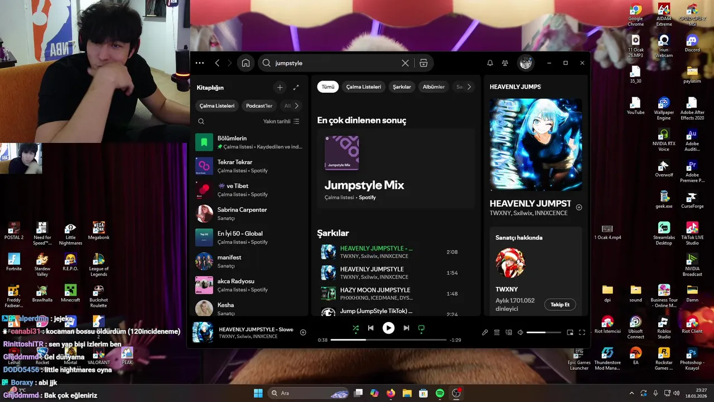This screenshot has height=402, width=714.
Task: Go to the Spotify Home screen
Action: 245,63
